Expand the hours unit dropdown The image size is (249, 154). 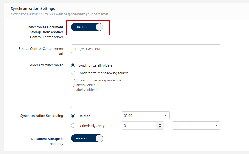[196, 125]
